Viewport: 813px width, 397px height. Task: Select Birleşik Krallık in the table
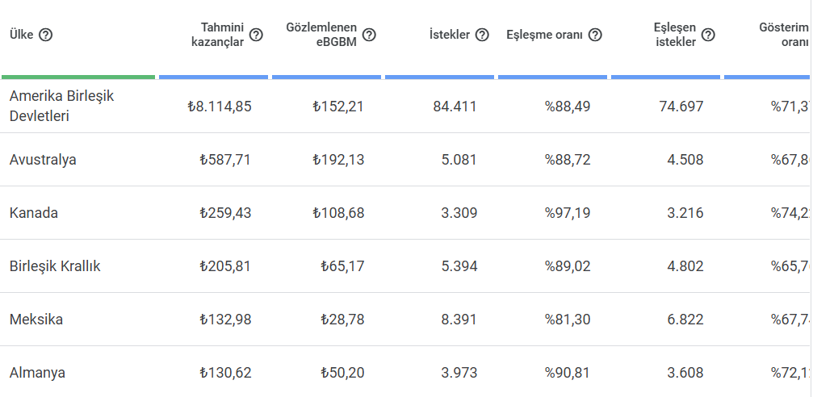click(x=55, y=266)
